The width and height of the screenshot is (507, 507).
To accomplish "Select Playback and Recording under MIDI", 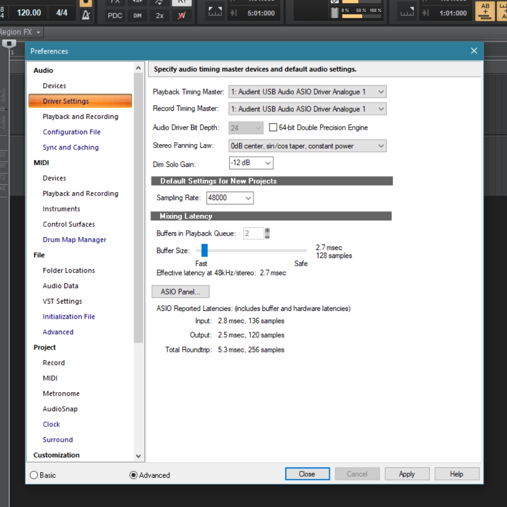I will (81, 194).
